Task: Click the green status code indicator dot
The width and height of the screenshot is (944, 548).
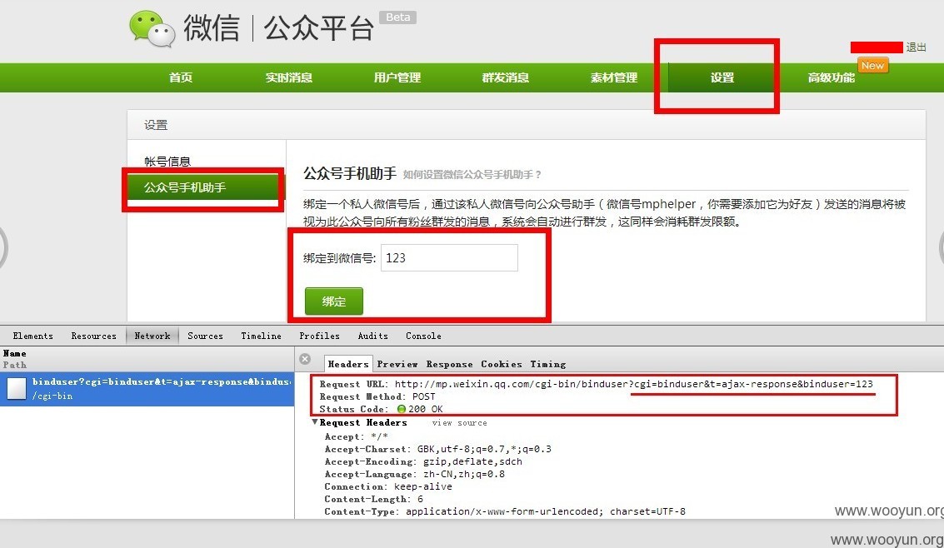Action: (x=402, y=409)
